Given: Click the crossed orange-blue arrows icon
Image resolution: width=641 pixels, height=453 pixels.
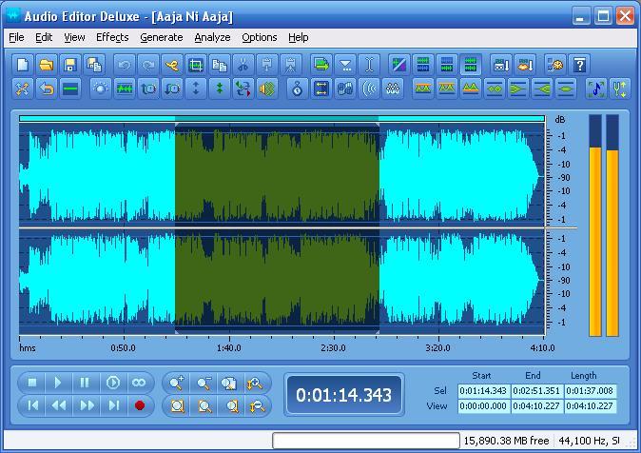Looking at the screenshot, I should [23, 89].
